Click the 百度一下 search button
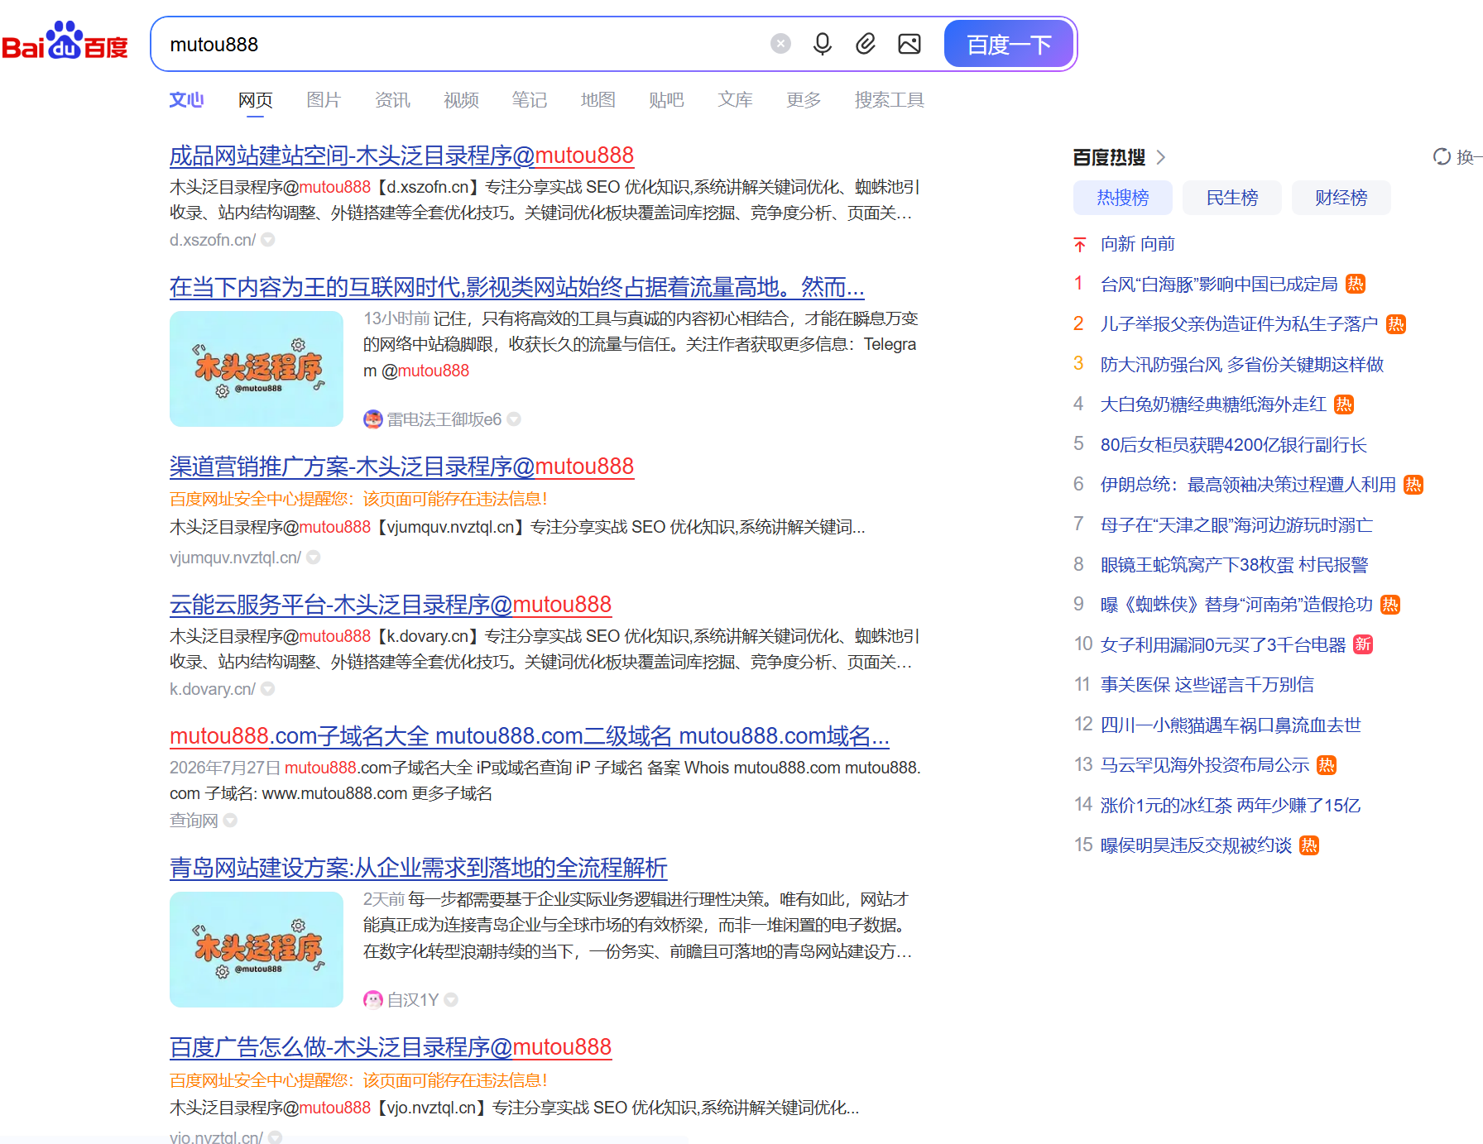The width and height of the screenshot is (1483, 1144). [1009, 44]
